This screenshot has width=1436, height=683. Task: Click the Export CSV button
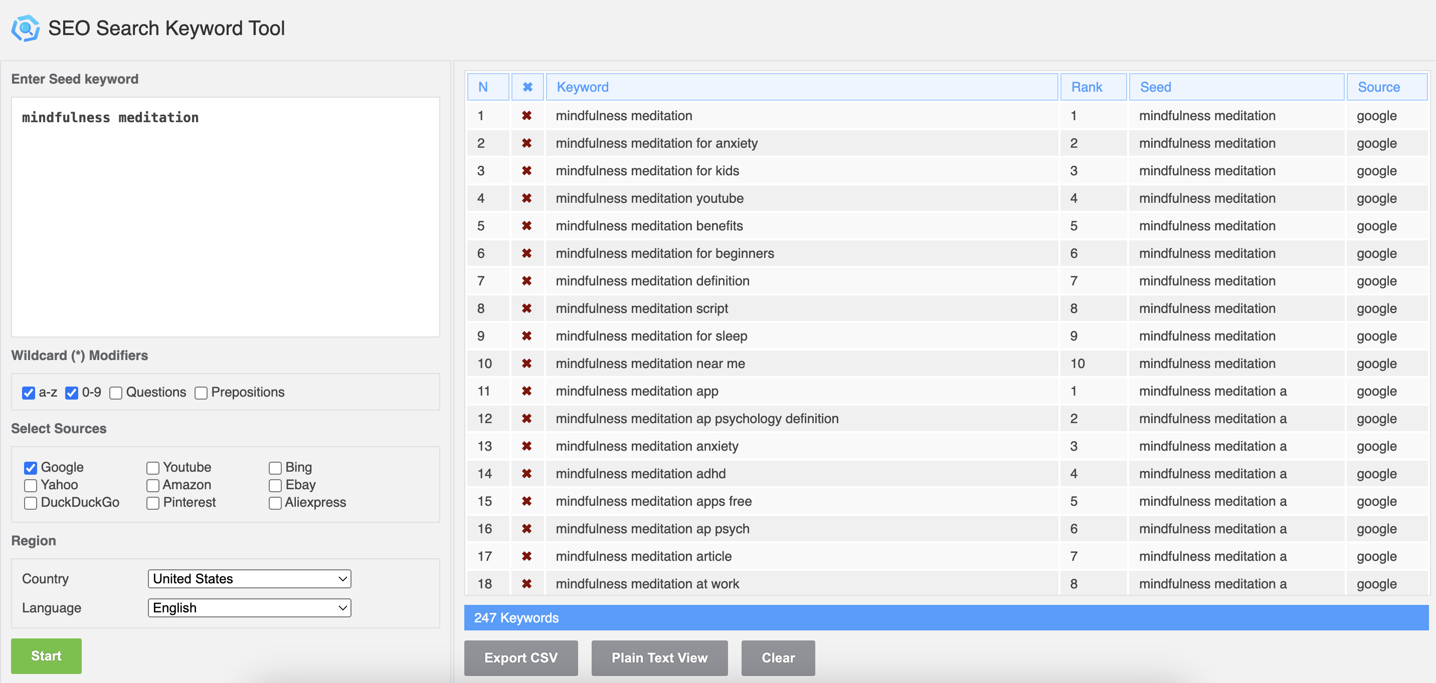520,658
